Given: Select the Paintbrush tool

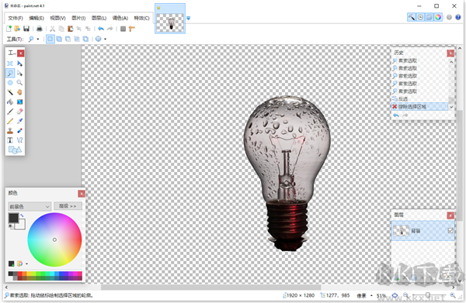Looking at the screenshot, I should [10, 112].
